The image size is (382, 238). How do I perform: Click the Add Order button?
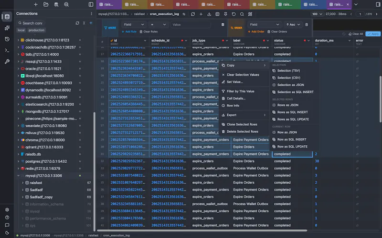(256, 31)
